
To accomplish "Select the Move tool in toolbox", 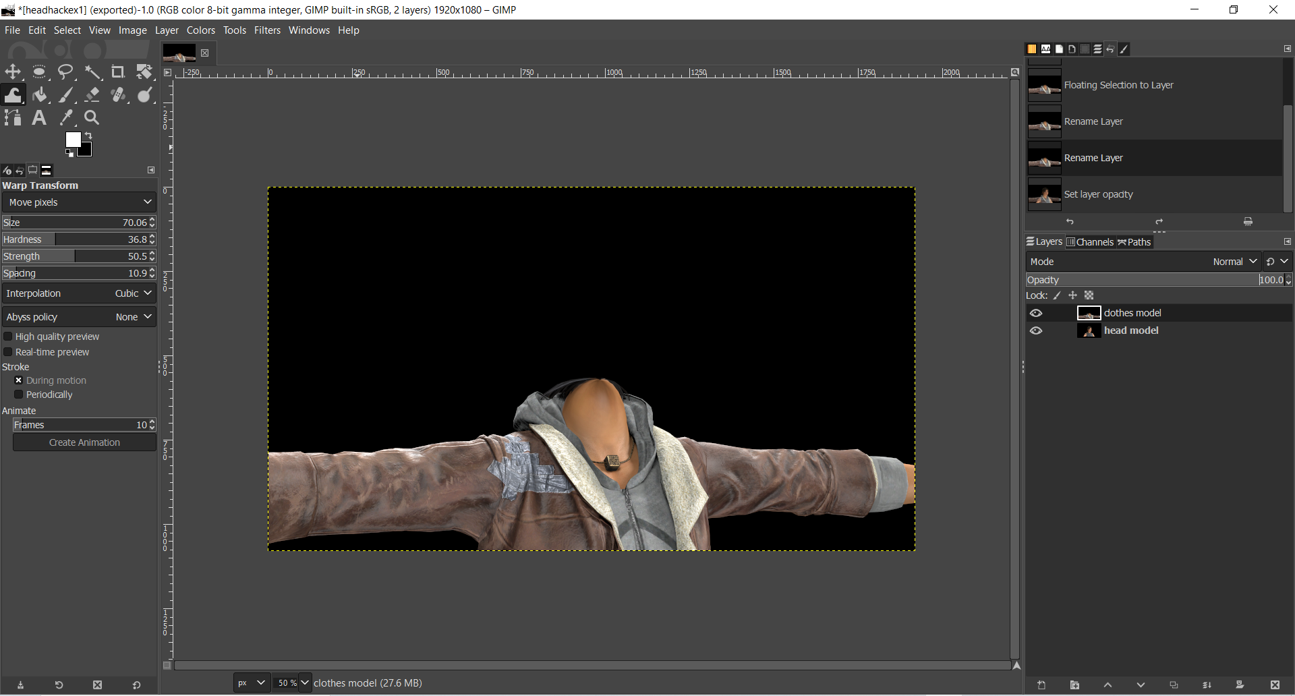I will click(x=13, y=72).
